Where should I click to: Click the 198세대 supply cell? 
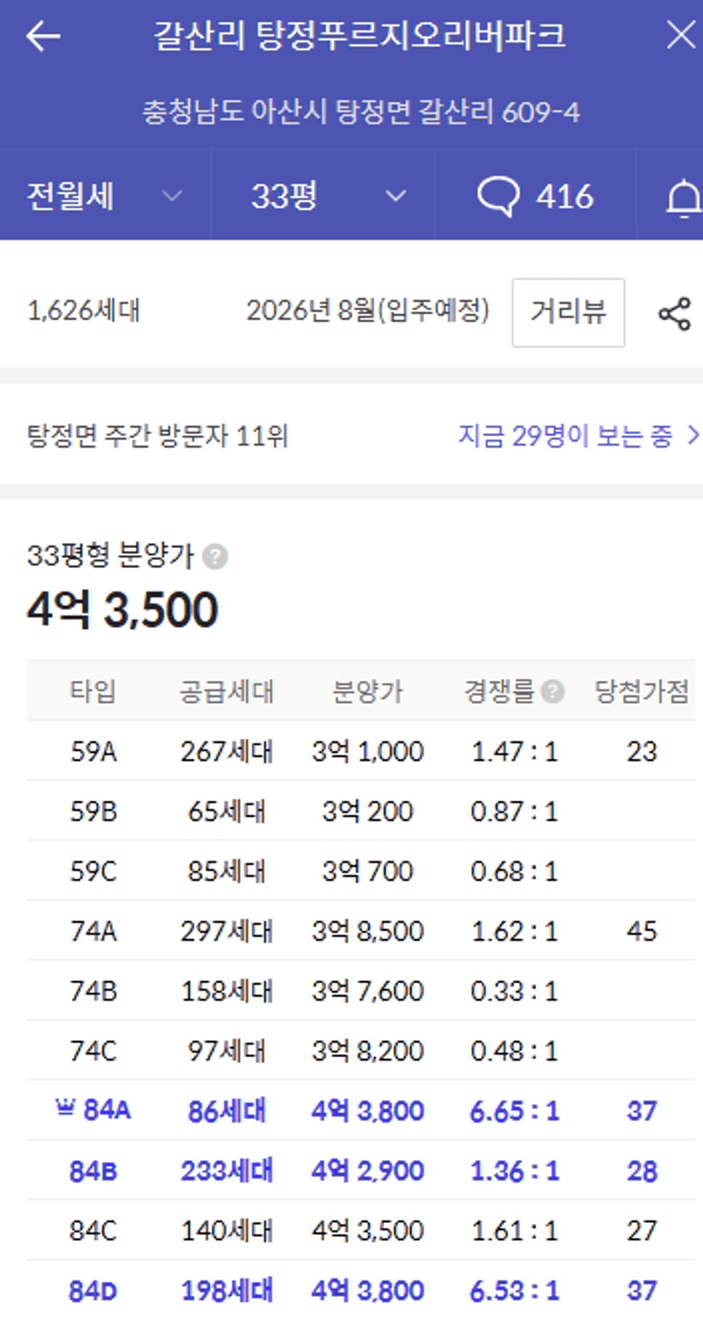click(x=226, y=1290)
